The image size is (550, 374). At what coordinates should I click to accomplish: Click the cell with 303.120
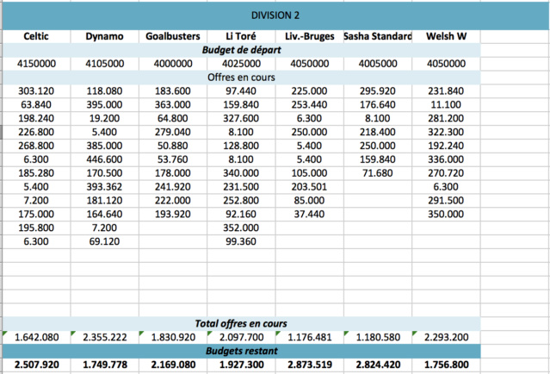pos(36,91)
